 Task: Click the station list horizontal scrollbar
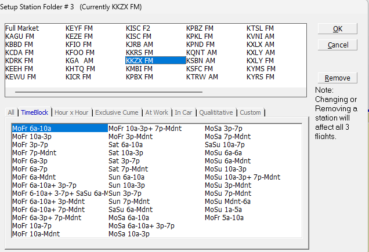coord(108,92)
